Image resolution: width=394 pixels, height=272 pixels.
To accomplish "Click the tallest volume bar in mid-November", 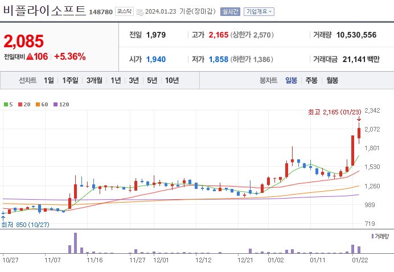I will [75, 243].
